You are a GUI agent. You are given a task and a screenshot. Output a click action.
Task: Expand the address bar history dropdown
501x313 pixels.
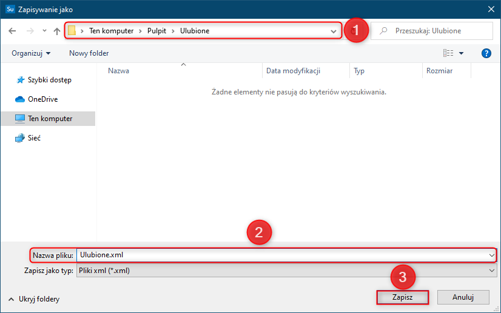point(333,31)
